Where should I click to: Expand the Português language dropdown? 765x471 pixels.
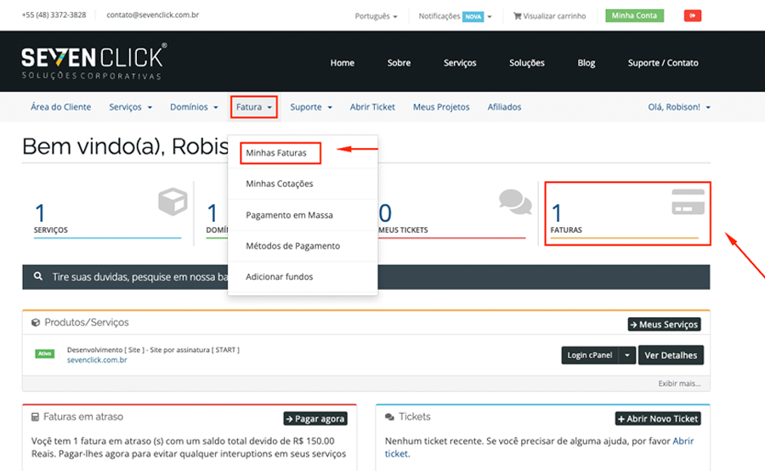[x=376, y=15]
